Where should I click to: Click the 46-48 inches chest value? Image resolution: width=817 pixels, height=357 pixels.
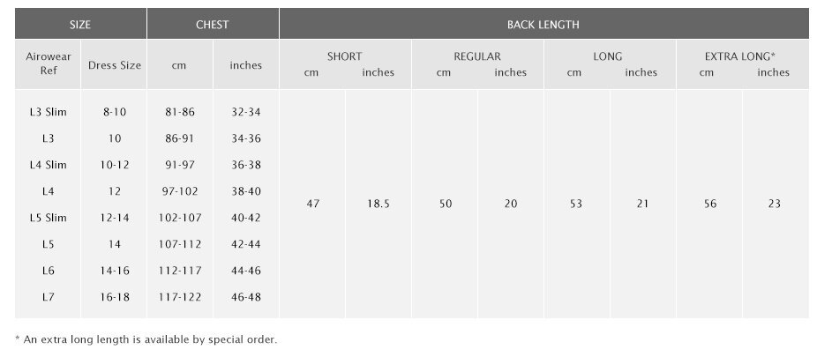[246, 297]
